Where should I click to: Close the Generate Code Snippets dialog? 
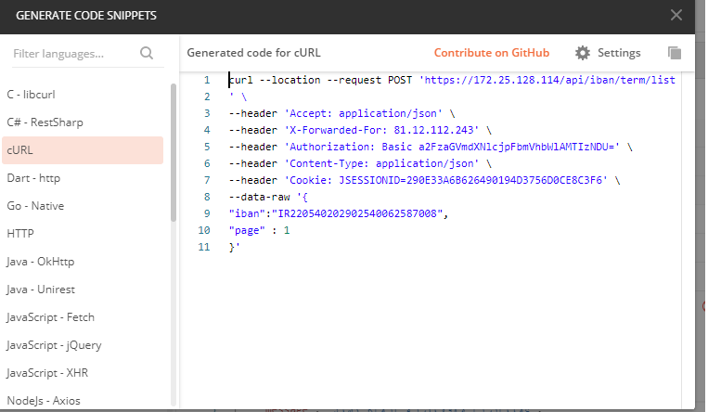coord(676,16)
